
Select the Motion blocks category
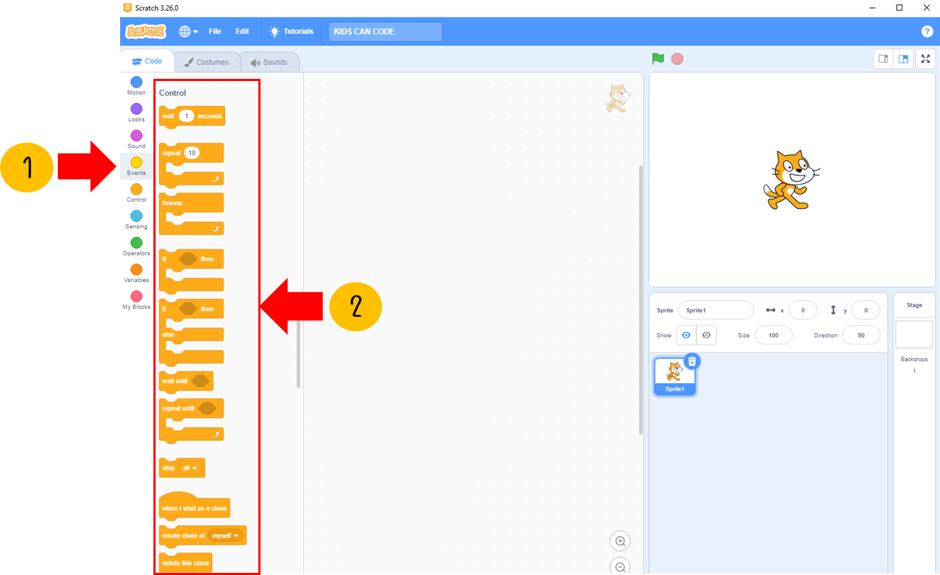(x=136, y=86)
